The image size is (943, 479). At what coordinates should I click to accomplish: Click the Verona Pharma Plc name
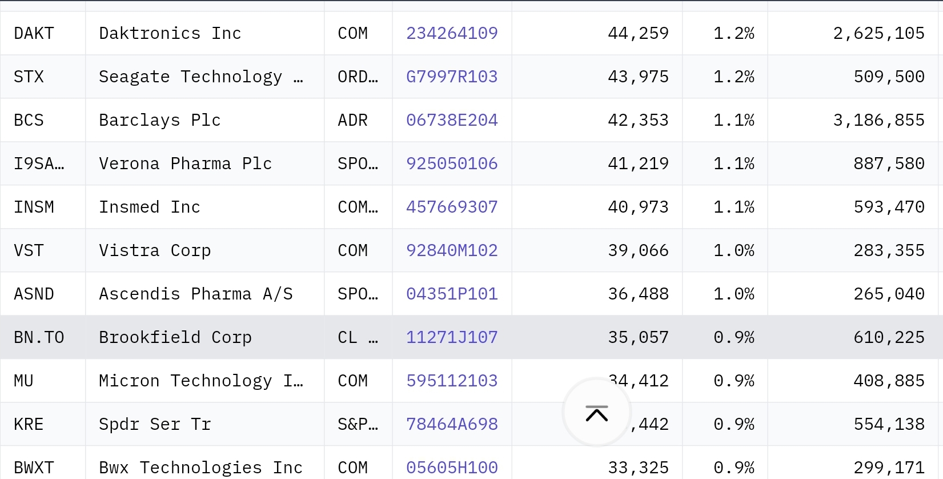(186, 163)
